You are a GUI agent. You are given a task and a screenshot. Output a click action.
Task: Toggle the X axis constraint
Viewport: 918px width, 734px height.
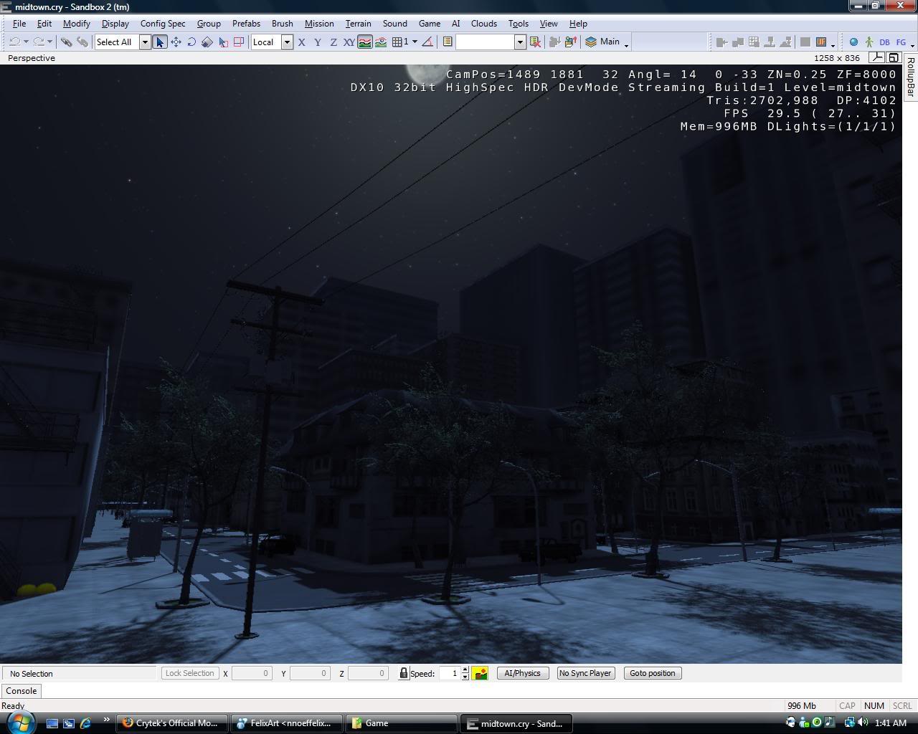point(301,42)
